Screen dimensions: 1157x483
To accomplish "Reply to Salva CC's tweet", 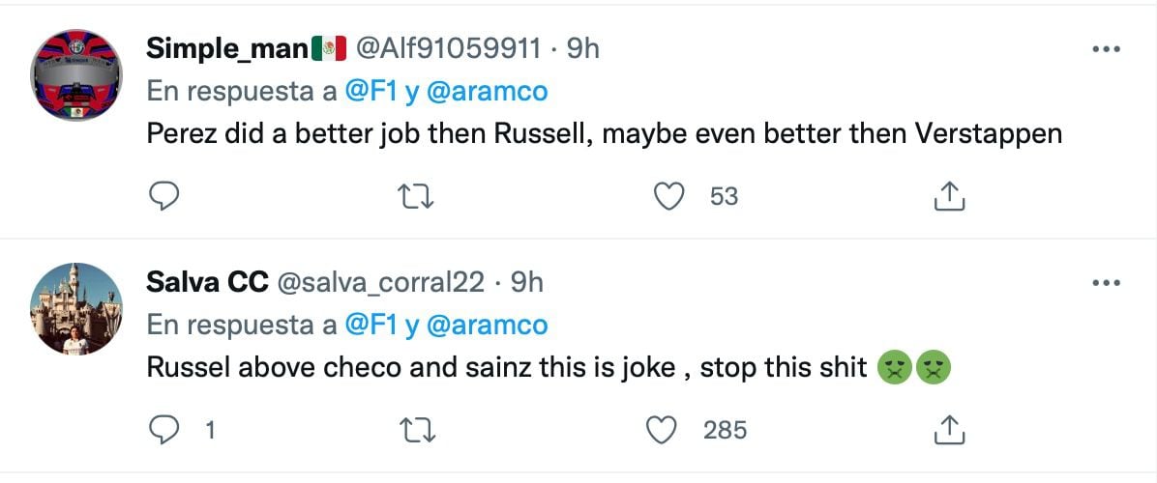I will coord(164,430).
